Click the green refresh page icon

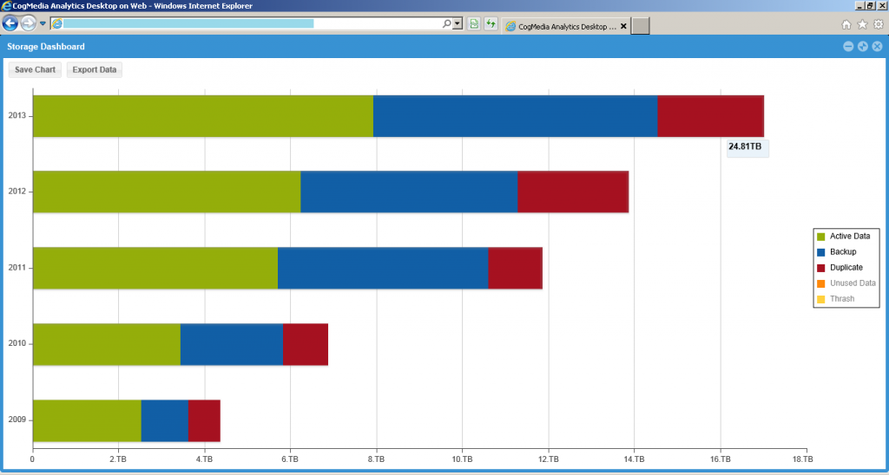(x=491, y=23)
